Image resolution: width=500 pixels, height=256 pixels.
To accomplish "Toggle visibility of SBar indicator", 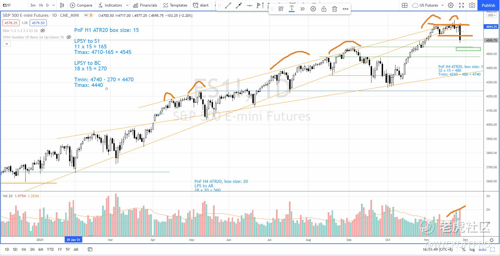I will click(x=43, y=31).
